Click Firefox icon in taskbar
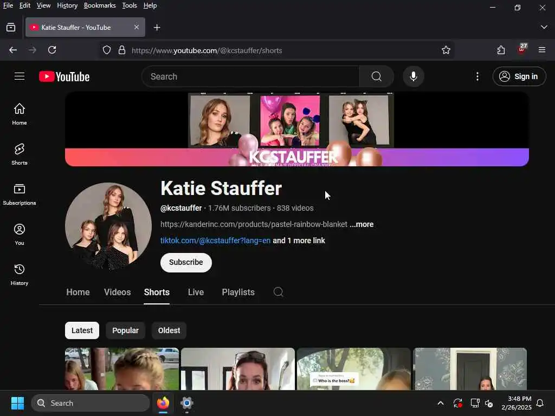 coord(163,403)
